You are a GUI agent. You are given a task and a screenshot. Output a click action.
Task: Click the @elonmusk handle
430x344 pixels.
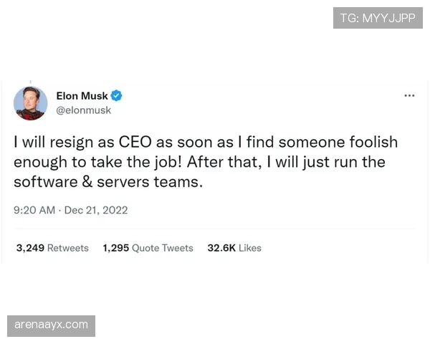[83, 110]
